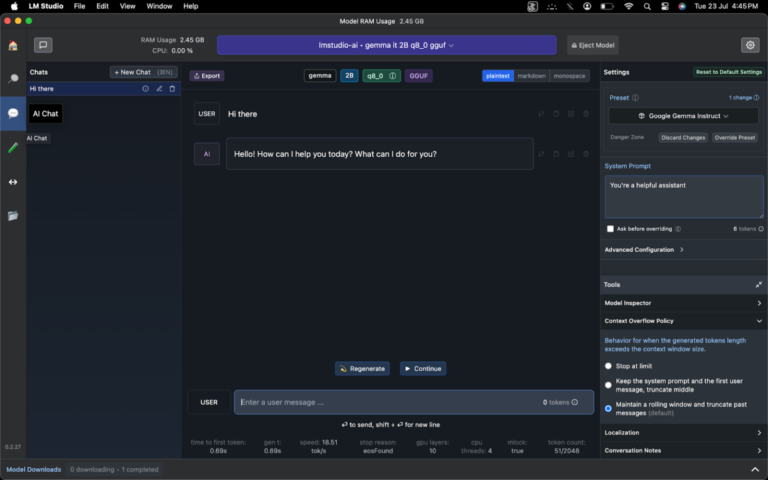This screenshot has height=480, width=768.
Task: Enable the 'Ask before overriding' checkbox
Action: [610, 228]
